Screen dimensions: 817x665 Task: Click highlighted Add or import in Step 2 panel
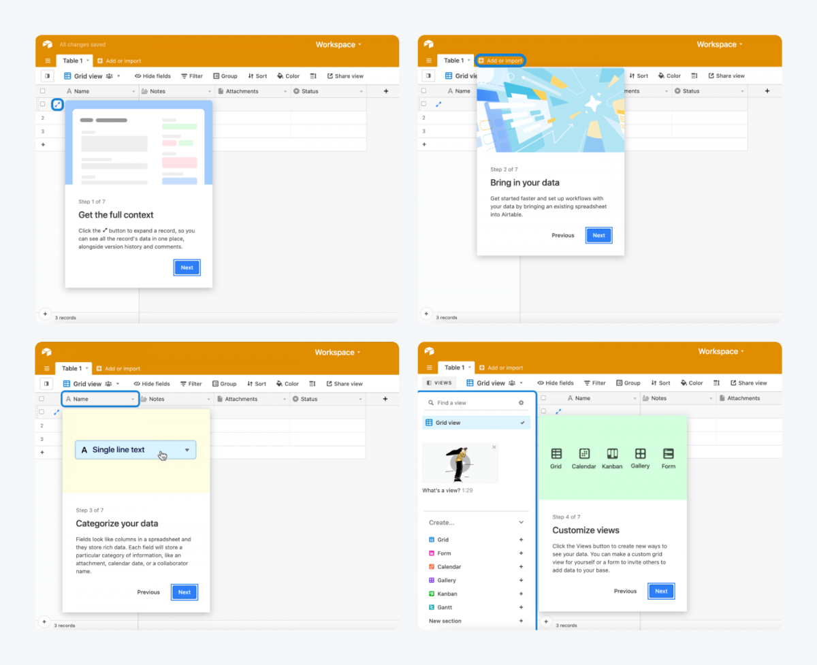pos(500,61)
